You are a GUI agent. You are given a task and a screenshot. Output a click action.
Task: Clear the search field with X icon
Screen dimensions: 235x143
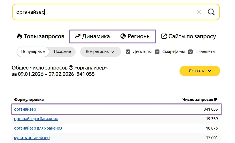coord(199,12)
